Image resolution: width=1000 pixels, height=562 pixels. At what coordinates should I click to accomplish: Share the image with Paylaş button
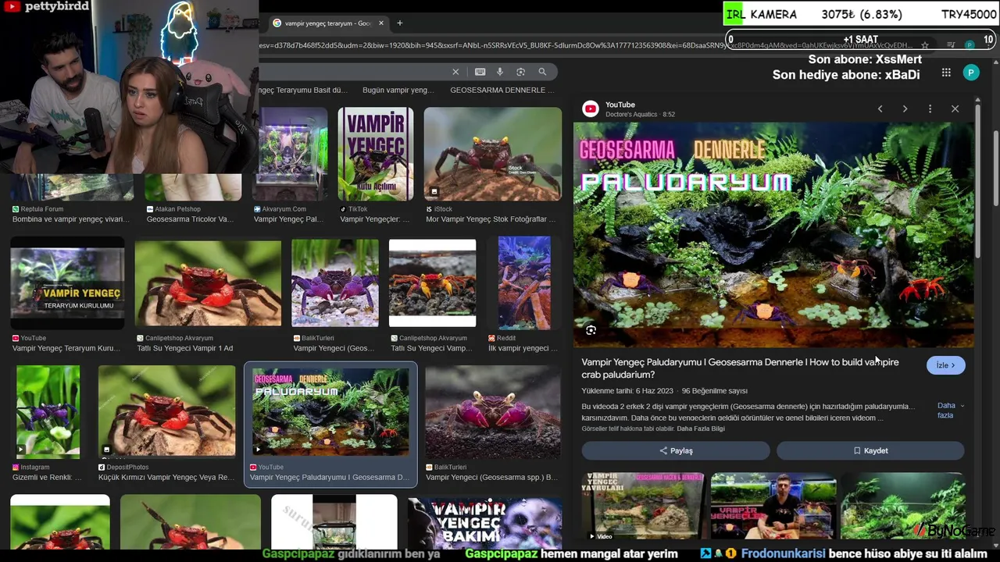(676, 450)
